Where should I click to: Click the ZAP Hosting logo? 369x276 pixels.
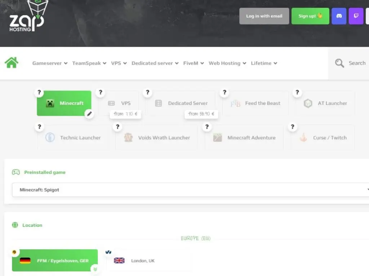tap(29, 16)
